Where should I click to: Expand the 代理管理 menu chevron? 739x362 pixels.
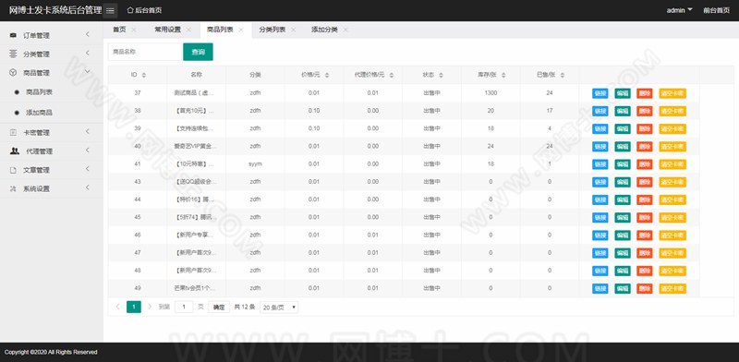(88, 151)
